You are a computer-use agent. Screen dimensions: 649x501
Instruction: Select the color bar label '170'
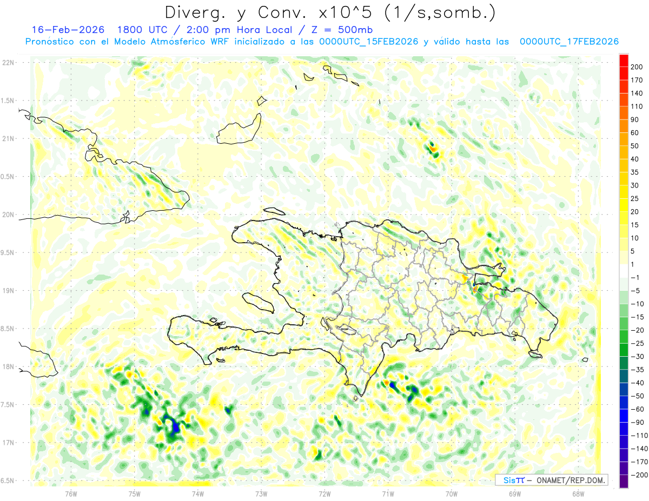click(x=637, y=79)
